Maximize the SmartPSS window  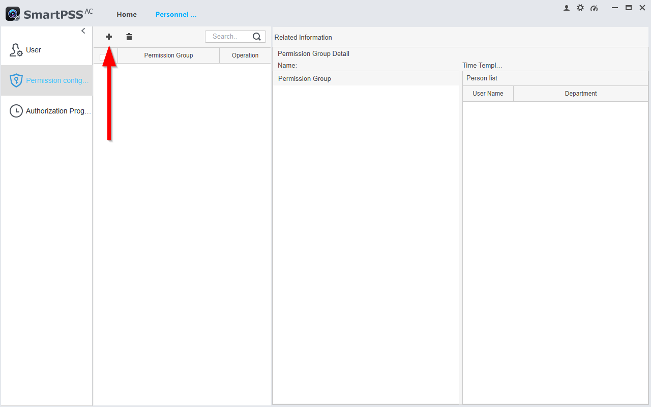(629, 8)
